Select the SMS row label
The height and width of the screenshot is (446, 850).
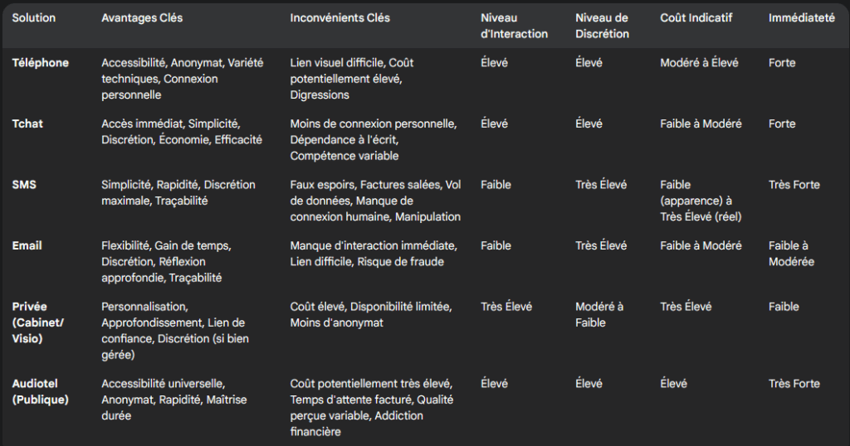tap(24, 185)
